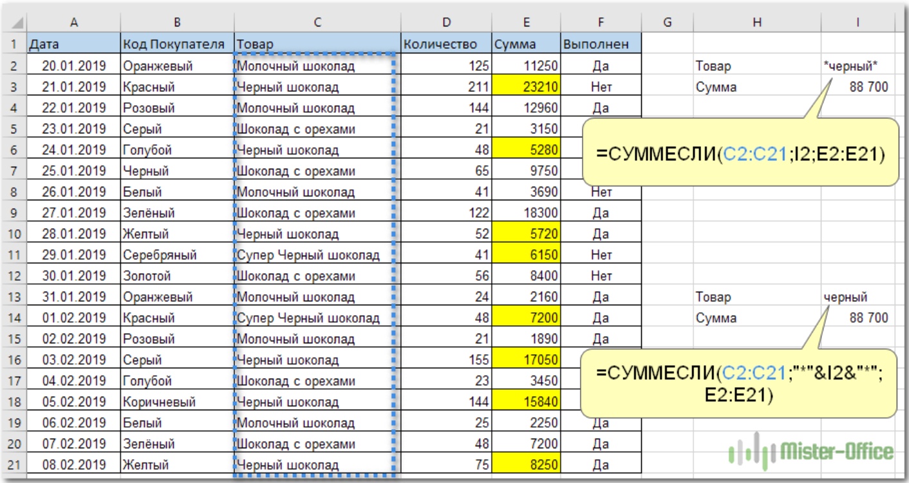Click "Нет" status cell in row 3
The width and height of the screenshot is (909, 483).
click(x=601, y=86)
